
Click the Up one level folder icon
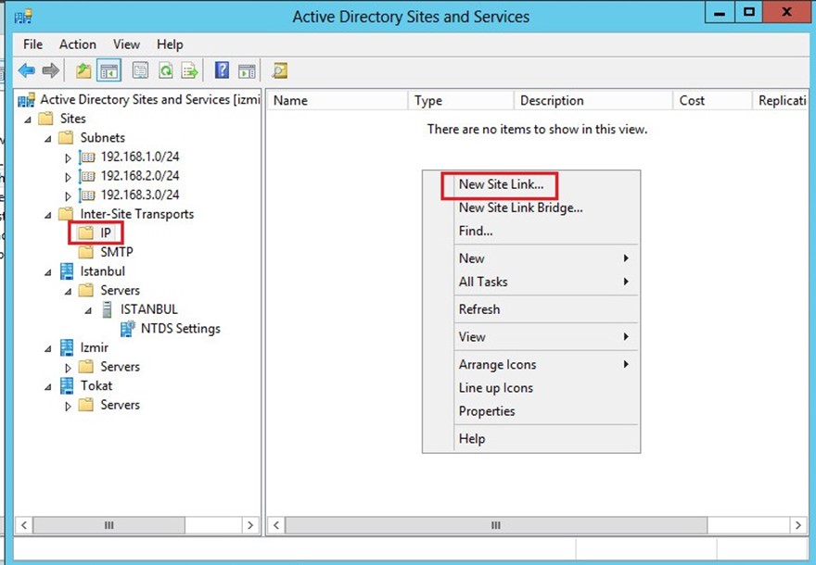(x=83, y=70)
